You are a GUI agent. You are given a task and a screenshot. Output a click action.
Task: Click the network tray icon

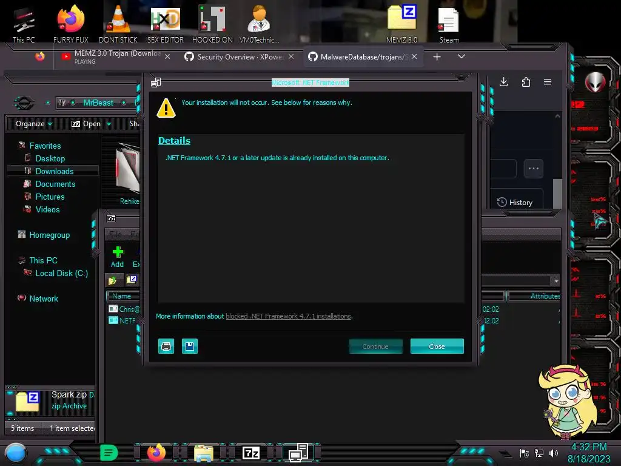click(x=539, y=453)
